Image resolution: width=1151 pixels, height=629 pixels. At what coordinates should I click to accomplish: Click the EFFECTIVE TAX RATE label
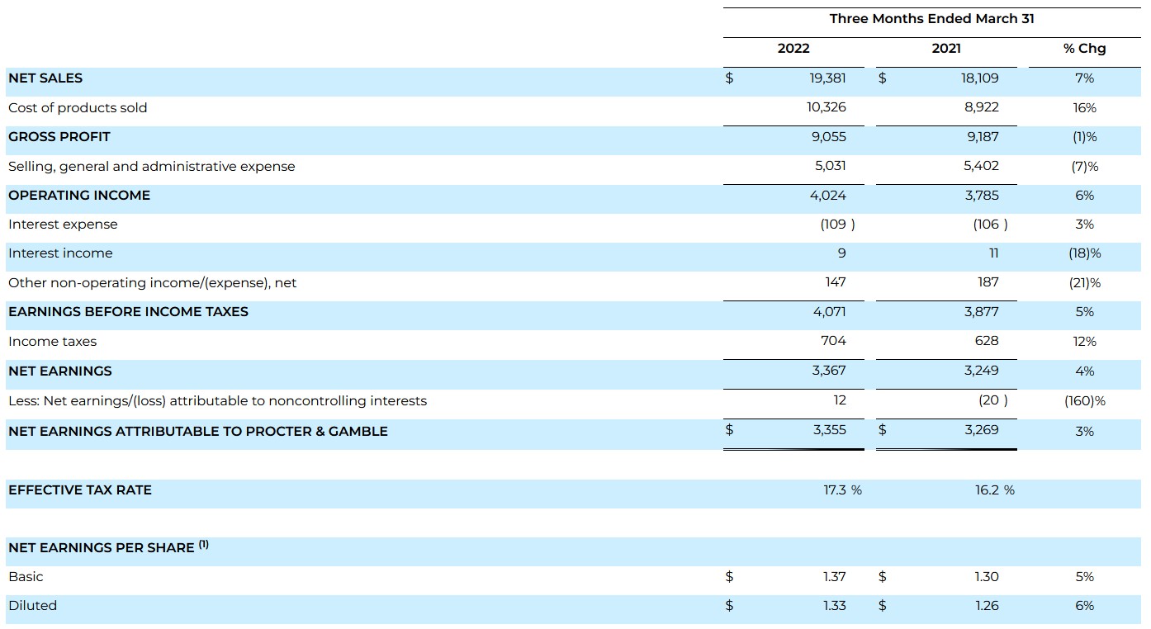(x=80, y=490)
